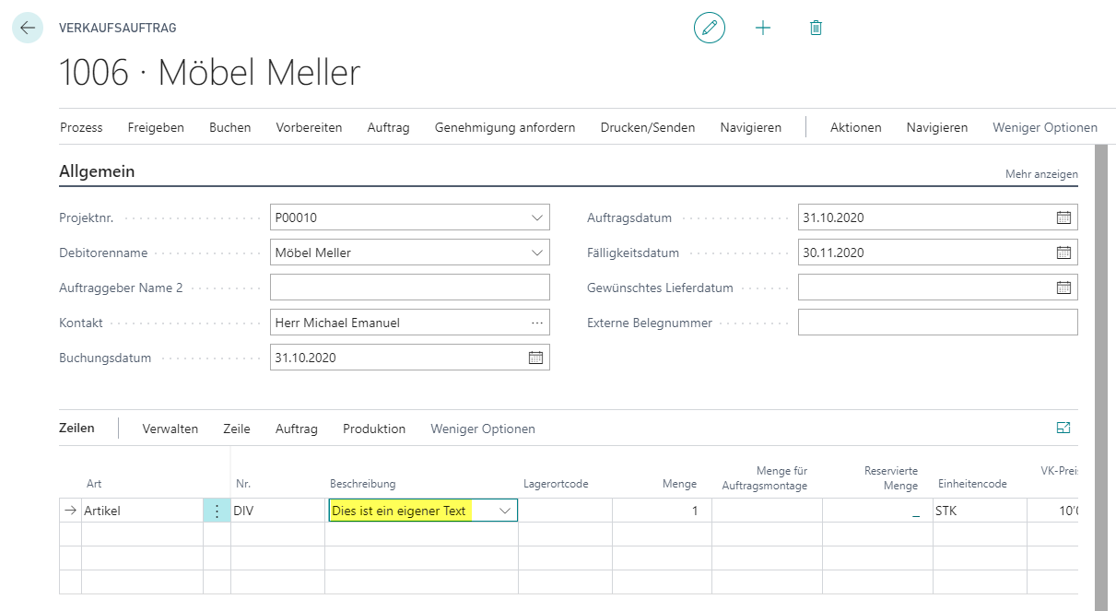This screenshot has width=1116, height=611.
Task: Open the Aktionen menu
Action: click(856, 128)
